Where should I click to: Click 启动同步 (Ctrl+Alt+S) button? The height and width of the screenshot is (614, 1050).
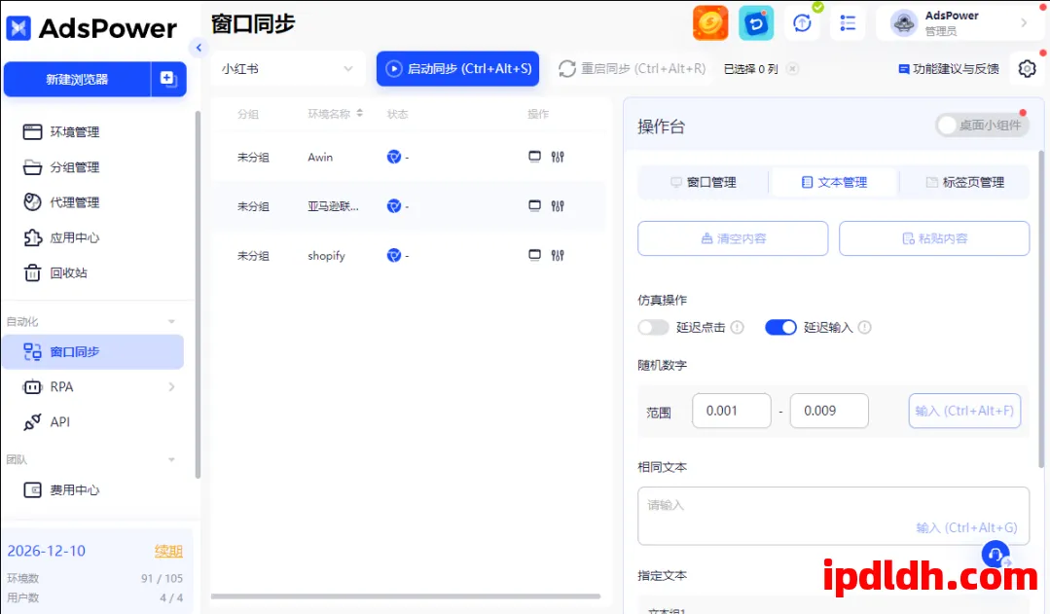pyautogui.click(x=458, y=68)
